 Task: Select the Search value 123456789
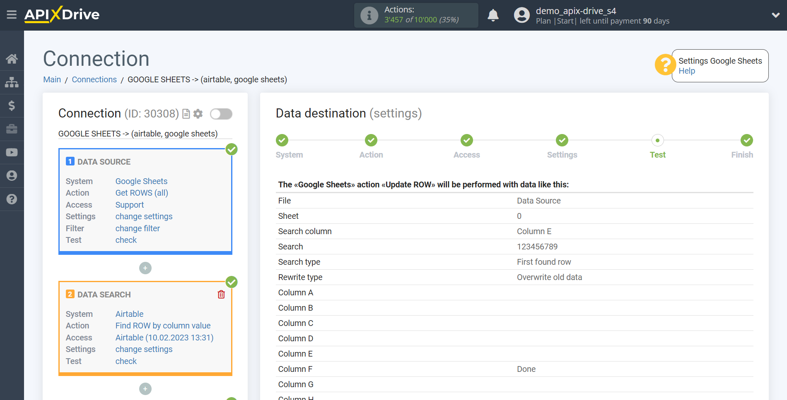537,247
